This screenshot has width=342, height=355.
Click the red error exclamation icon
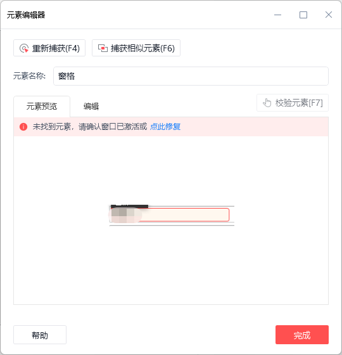[x=23, y=127]
